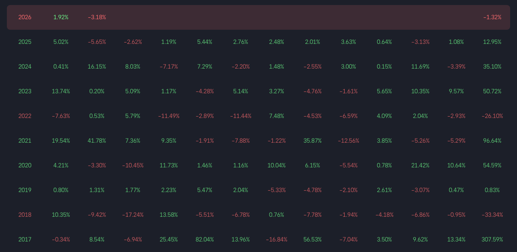Select the -1.32% total in the 2026 row
Image resolution: width=517 pixels, height=252 pixels.
pyautogui.click(x=492, y=17)
